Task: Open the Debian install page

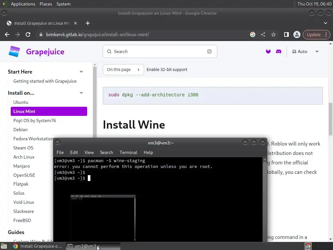Action: tap(20, 130)
